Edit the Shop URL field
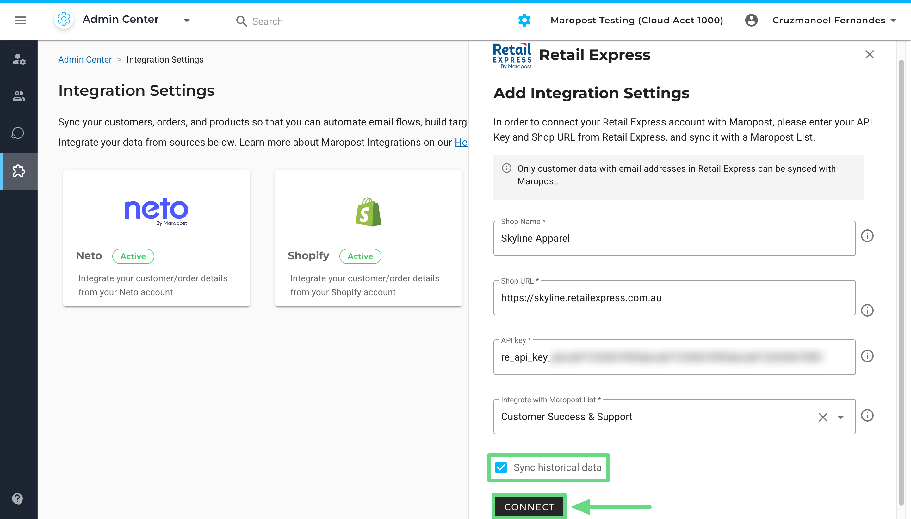The width and height of the screenshot is (911, 519). [x=674, y=298]
